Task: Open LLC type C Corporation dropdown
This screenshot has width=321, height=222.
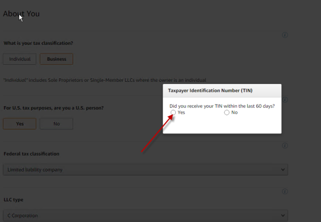Action: pos(146,215)
